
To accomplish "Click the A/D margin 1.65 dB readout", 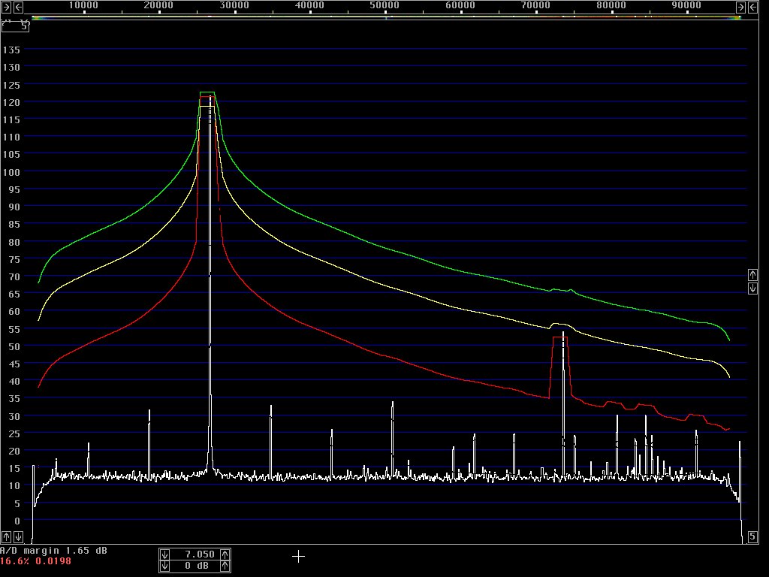I will point(53,551).
